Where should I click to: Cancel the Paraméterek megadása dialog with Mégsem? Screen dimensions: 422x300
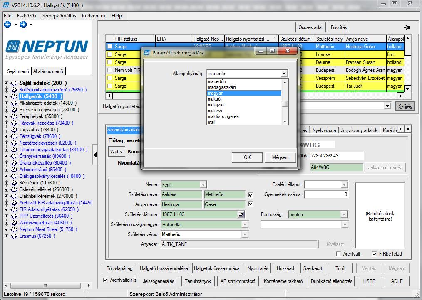(x=280, y=157)
